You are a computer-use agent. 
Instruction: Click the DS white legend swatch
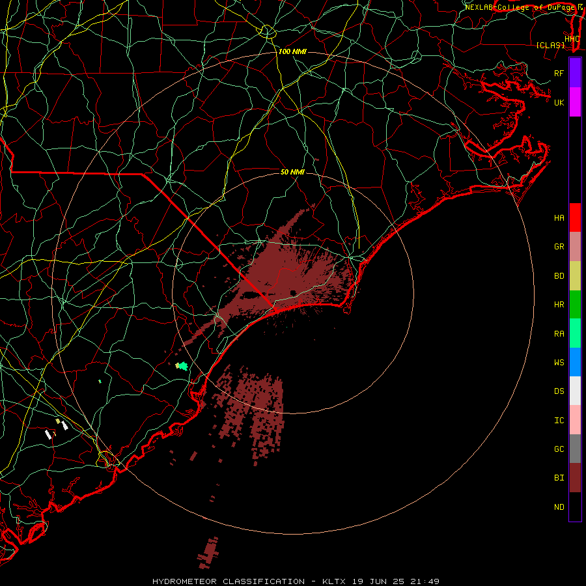click(575, 391)
